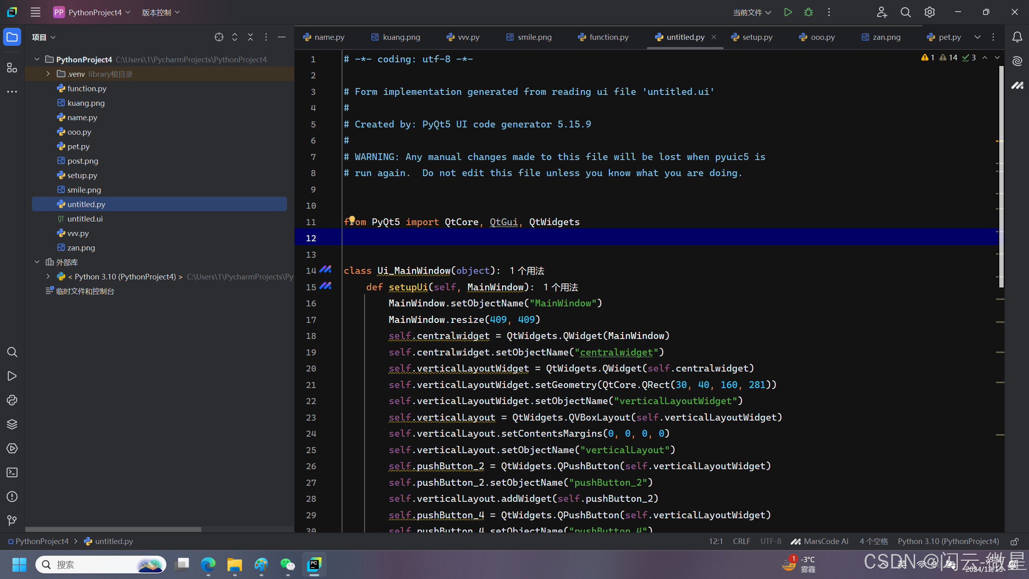This screenshot has height=579, width=1029.
Task: Toggle the read-only lock icon in the status bar
Action: point(1015,542)
